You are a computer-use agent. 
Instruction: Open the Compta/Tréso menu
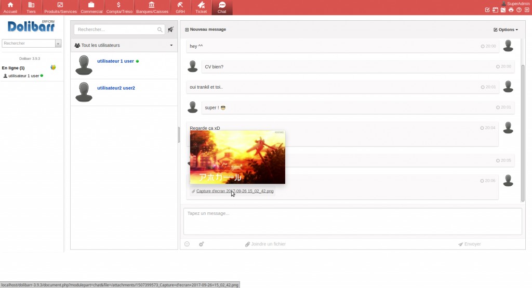(x=119, y=8)
